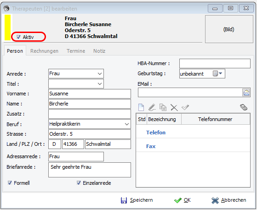Click the set standard checkmark icon
This screenshot has height=210, width=257.
(x=185, y=107)
